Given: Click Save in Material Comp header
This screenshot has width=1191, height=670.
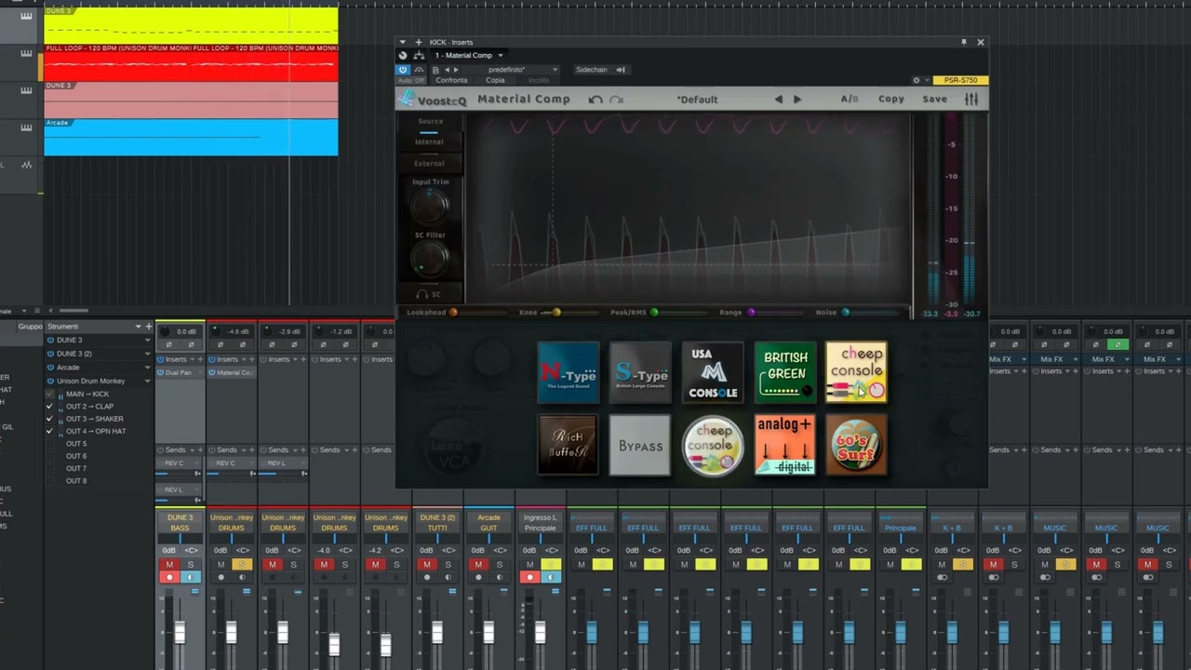Looking at the screenshot, I should coord(935,100).
